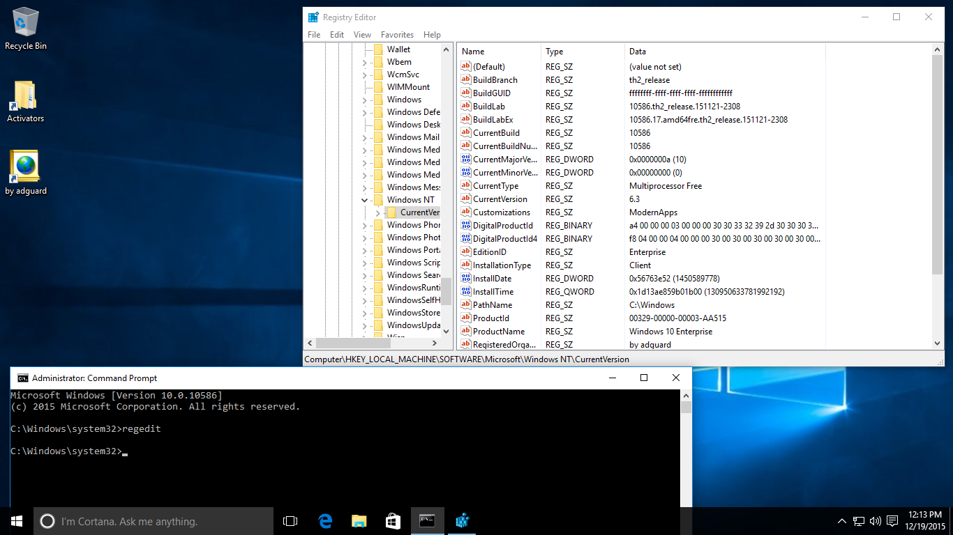Click the Wallet folder icon in tree

[x=378, y=49]
